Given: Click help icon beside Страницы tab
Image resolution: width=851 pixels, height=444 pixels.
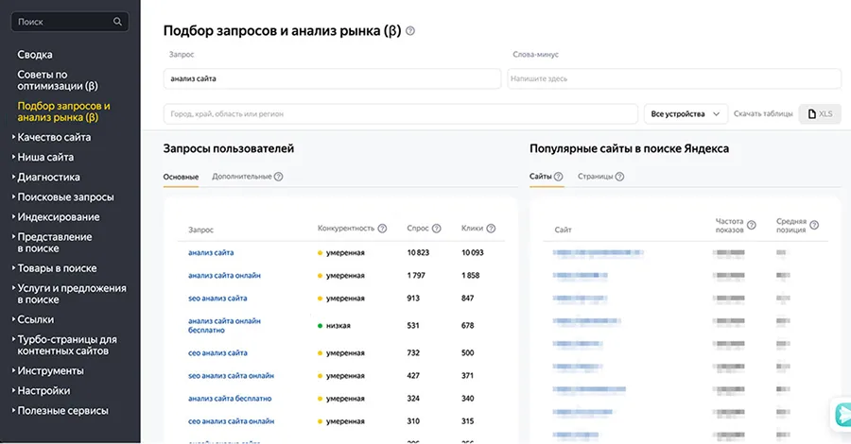Looking at the screenshot, I should point(619,177).
